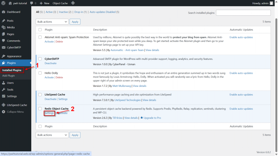Focus the Search installed plugins field

(243, 13)
